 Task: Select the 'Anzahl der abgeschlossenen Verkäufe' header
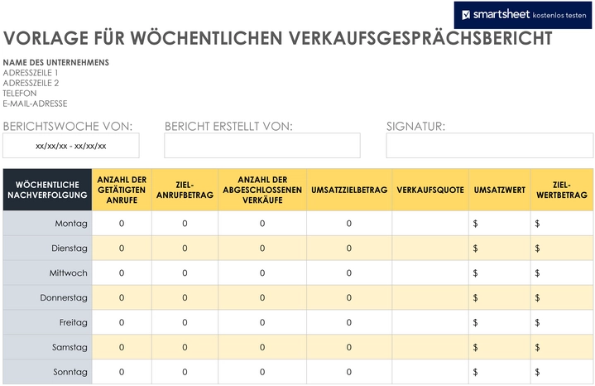point(262,190)
